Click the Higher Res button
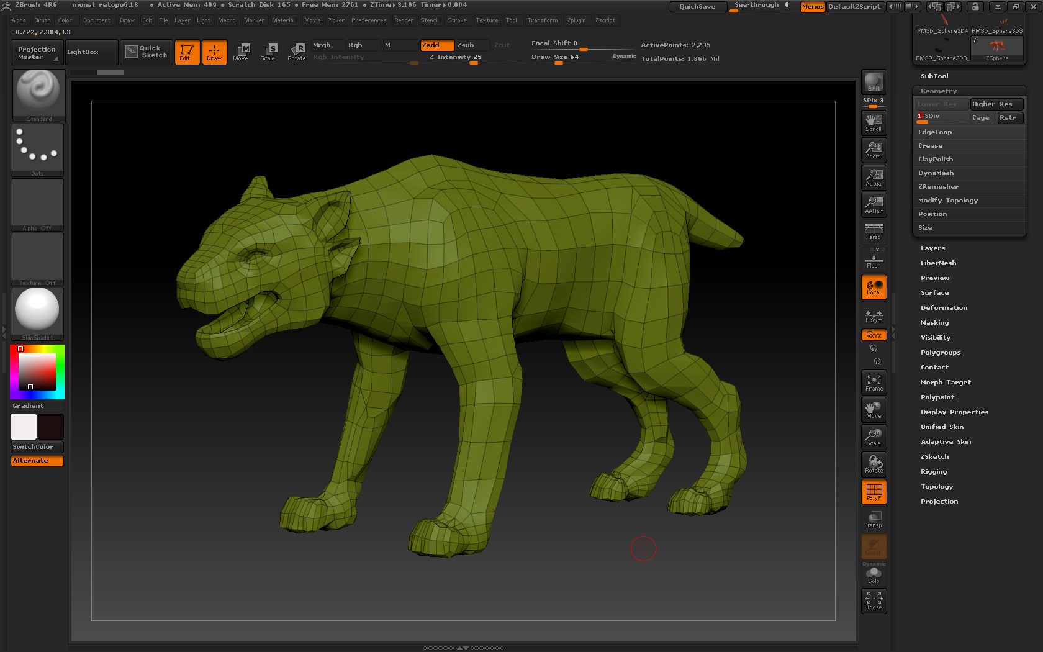The image size is (1043, 652). pos(996,104)
